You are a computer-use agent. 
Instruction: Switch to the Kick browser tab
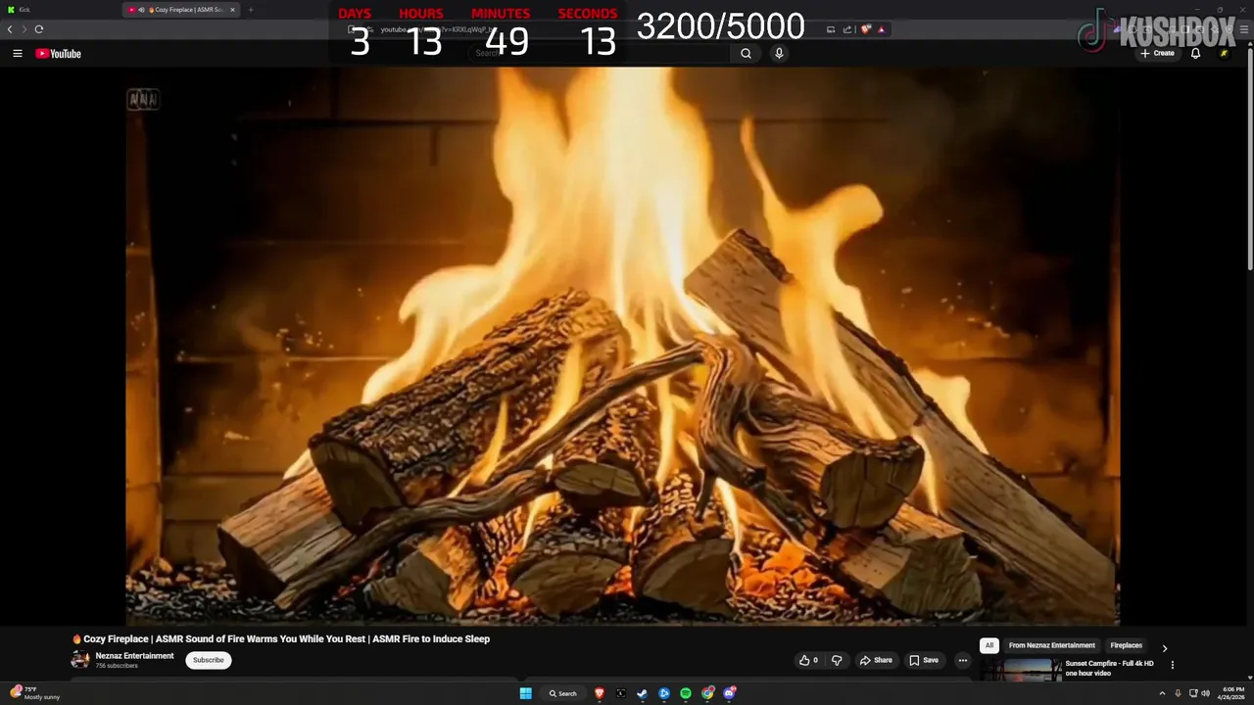click(59, 10)
